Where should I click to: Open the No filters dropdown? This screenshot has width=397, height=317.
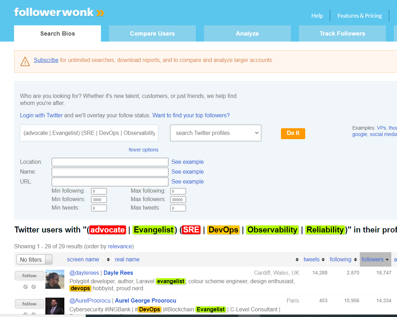[34, 260]
